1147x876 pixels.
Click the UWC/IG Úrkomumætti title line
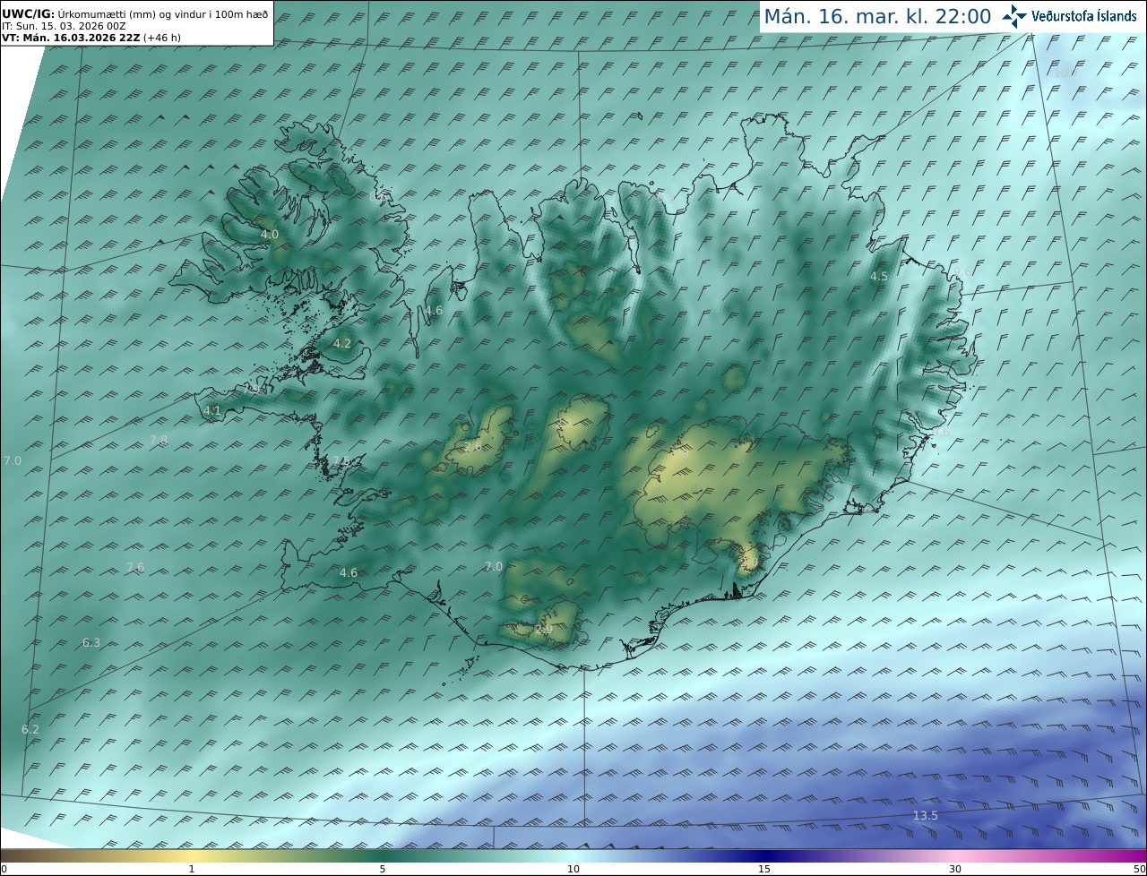tap(135, 14)
